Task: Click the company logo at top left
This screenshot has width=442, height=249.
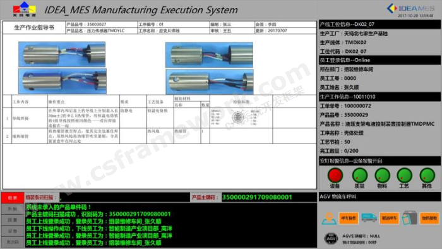Action: click(x=25, y=9)
